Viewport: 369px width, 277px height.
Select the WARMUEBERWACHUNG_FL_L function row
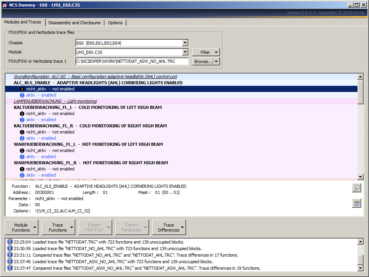181,144
